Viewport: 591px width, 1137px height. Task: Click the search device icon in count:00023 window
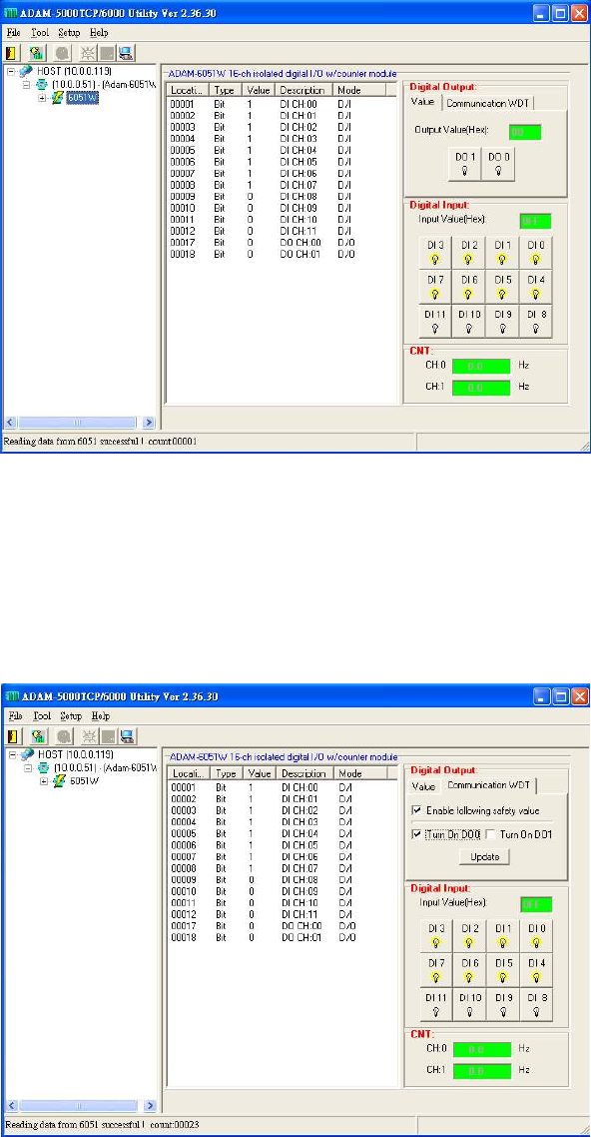click(37, 736)
